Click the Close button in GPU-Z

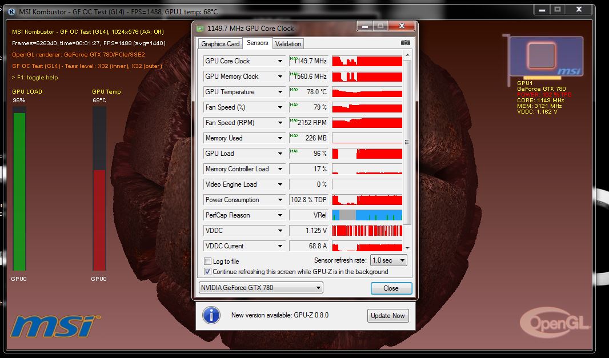(391, 288)
